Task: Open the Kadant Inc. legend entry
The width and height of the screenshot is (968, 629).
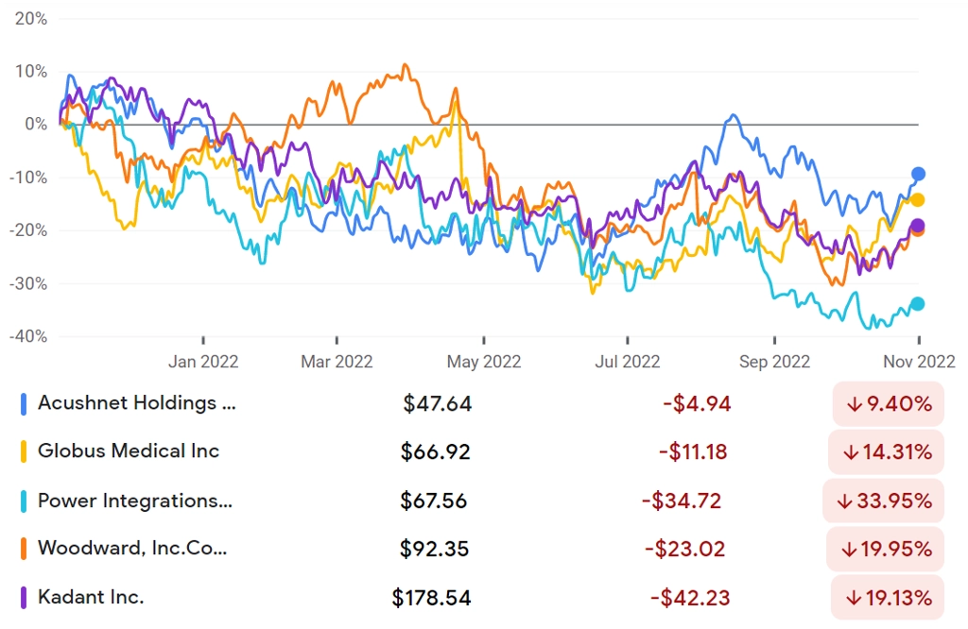Action: pyautogui.click(x=91, y=596)
